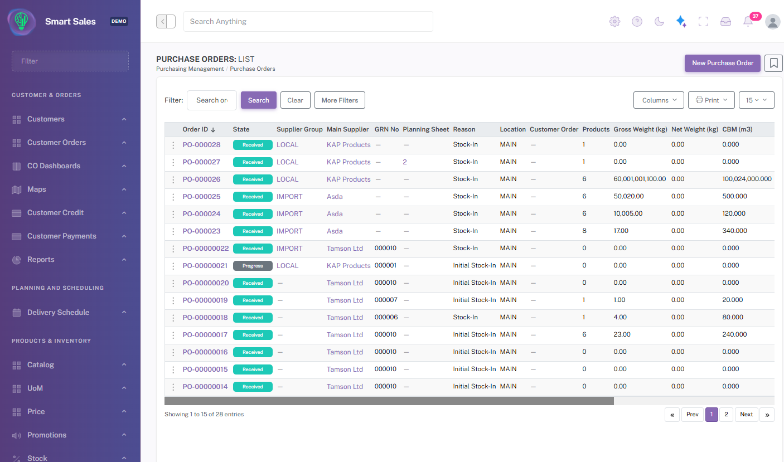The image size is (784, 462).
Task: Focus the Search Anything field
Action: point(308,21)
